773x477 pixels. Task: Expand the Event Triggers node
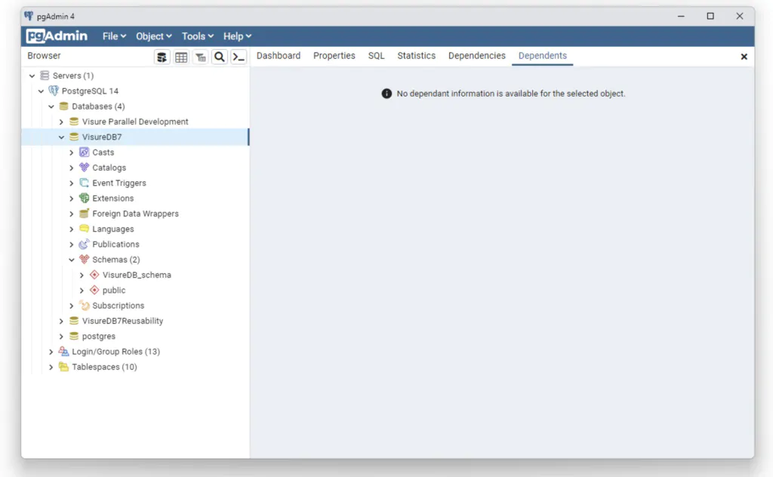click(72, 183)
